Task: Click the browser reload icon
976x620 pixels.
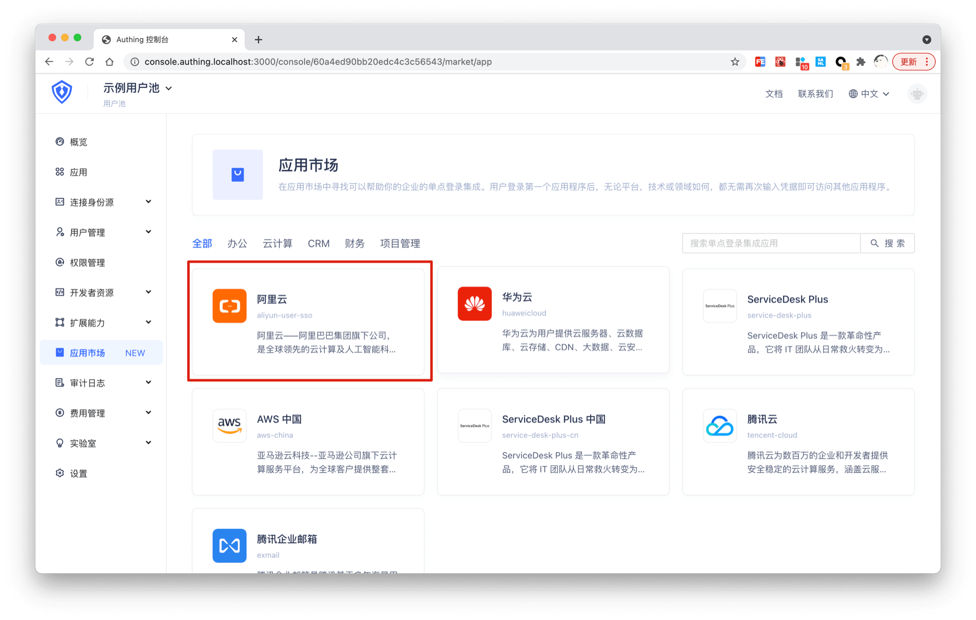Action: (89, 62)
